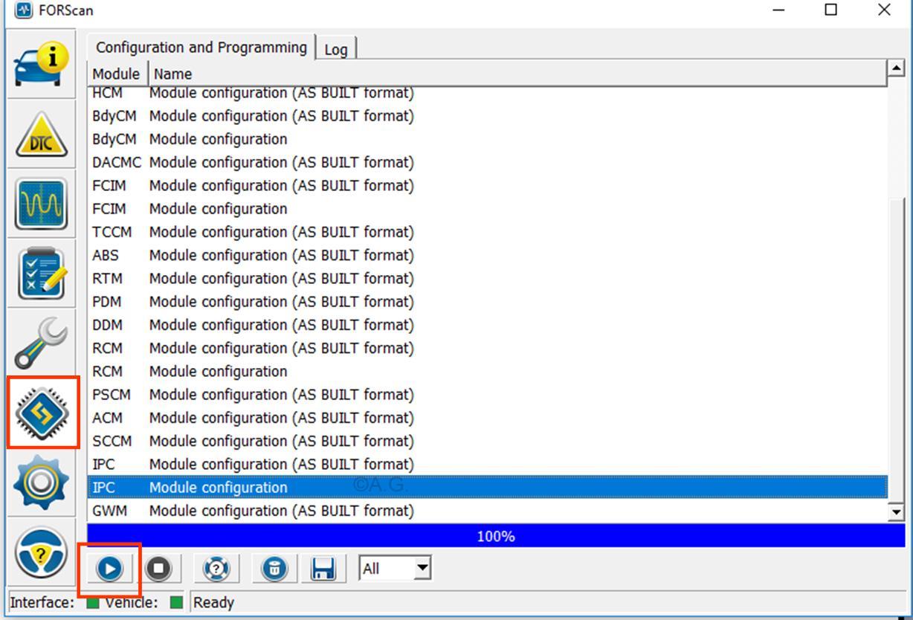Select the GWM AS BUILT format row
Screen dimensions: 913x620
coord(488,511)
